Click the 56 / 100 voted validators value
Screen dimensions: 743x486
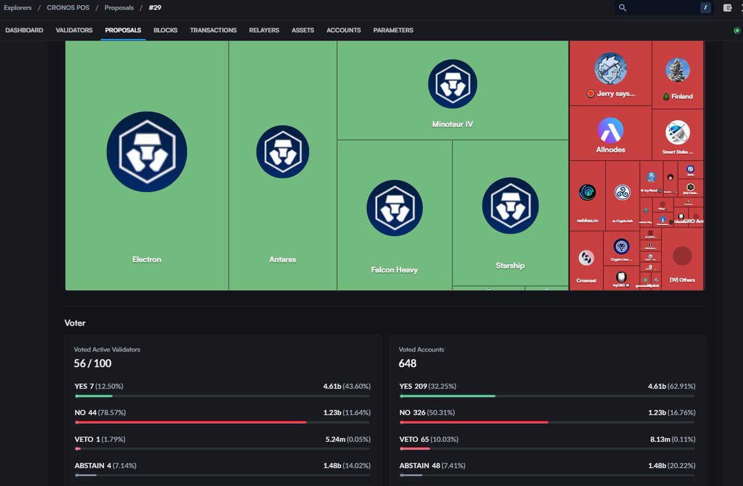coord(93,363)
